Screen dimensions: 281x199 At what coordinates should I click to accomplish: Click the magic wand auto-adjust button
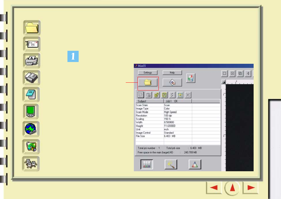pos(171,164)
